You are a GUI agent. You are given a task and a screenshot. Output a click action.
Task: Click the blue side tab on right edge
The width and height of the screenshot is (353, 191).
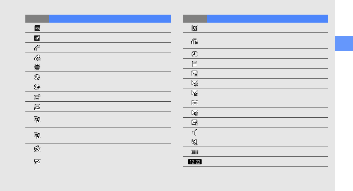tap(344, 44)
